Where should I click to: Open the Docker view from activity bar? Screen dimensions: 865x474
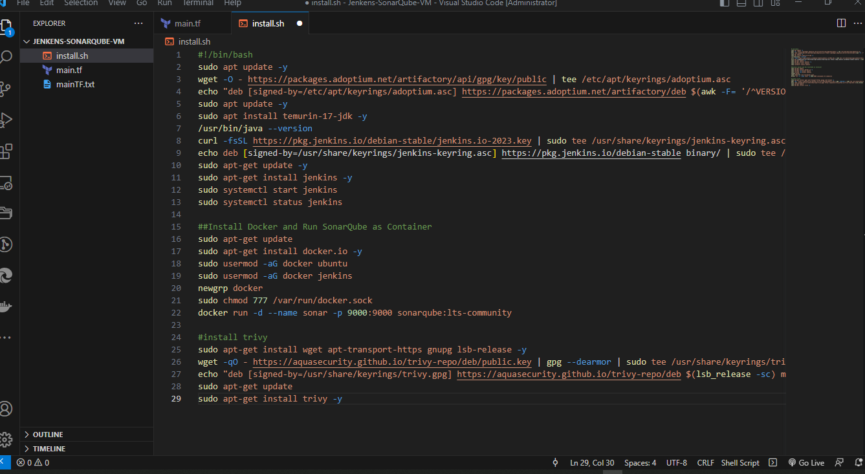point(6,306)
